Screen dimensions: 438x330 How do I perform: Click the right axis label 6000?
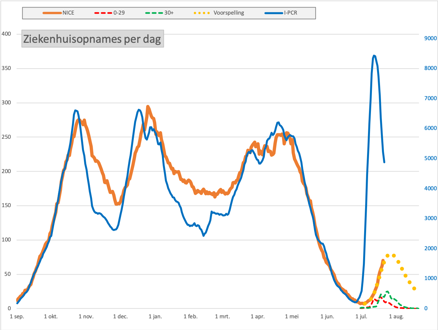[431, 128]
